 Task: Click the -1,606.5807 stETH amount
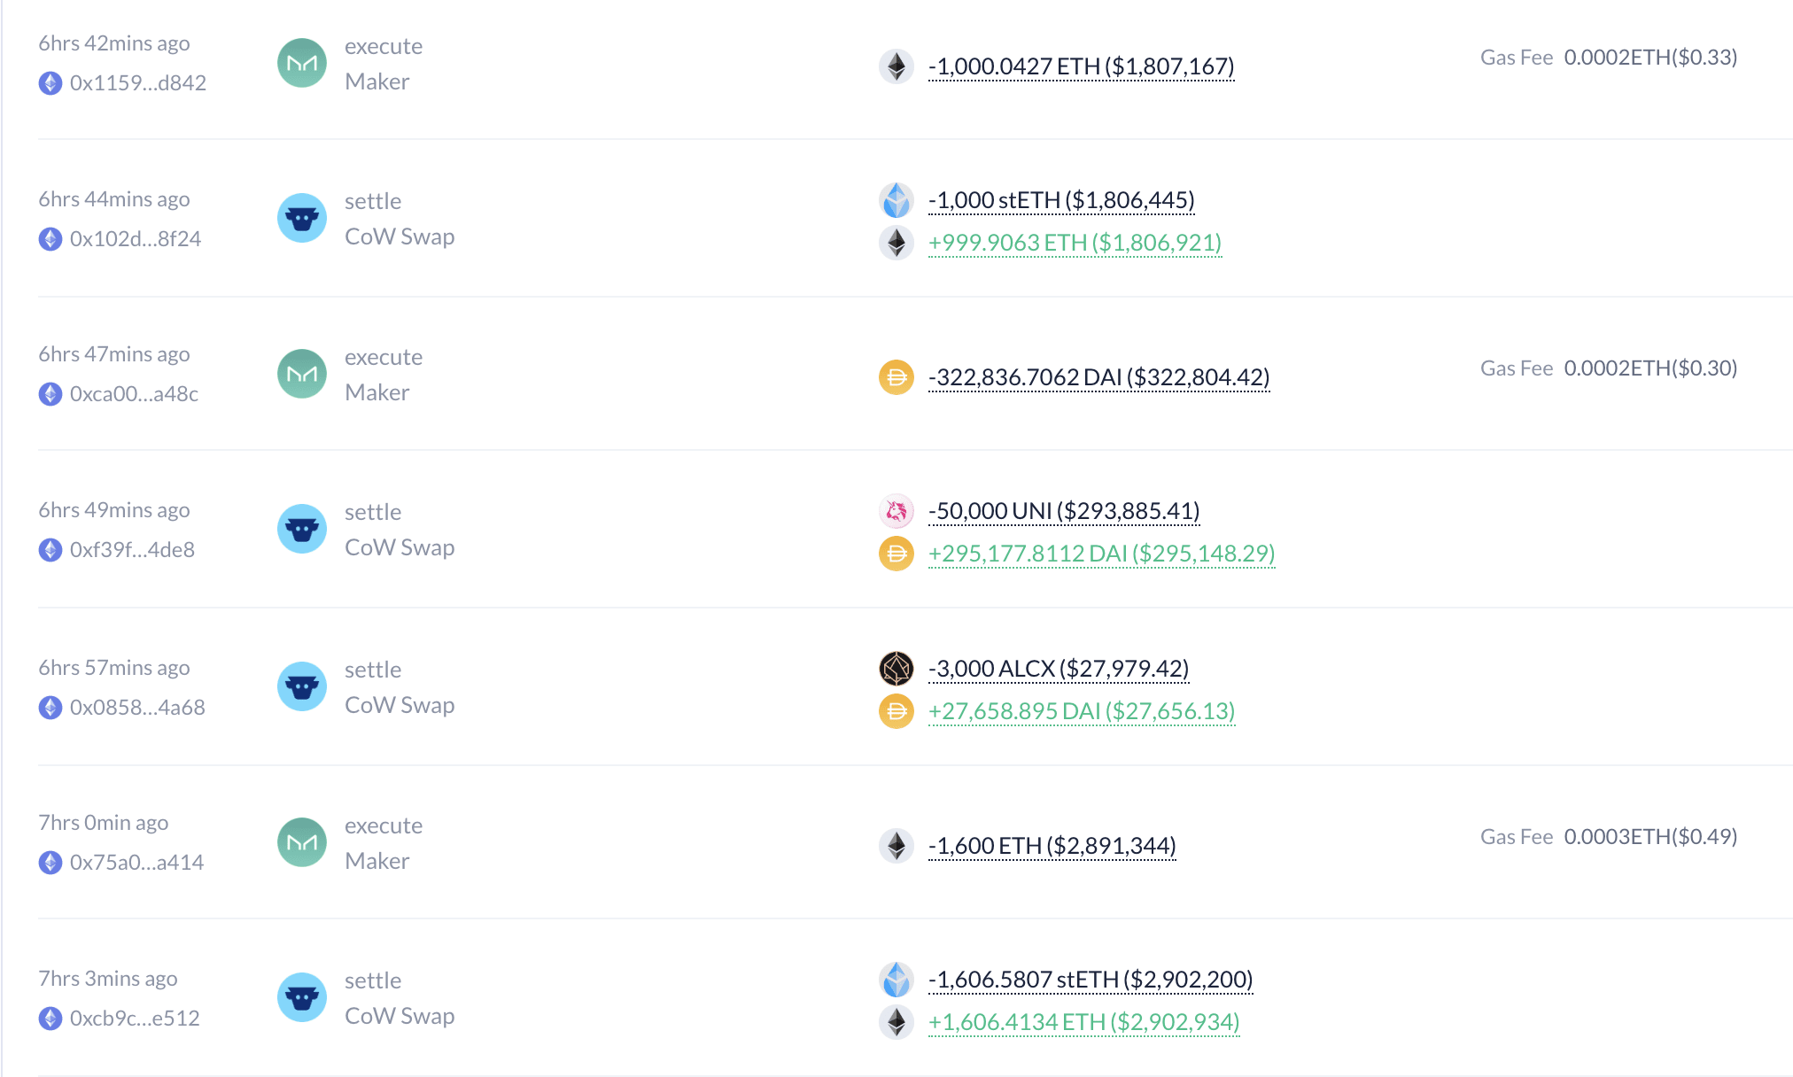1091,980
